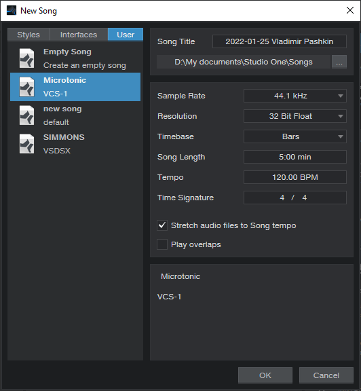This screenshot has height=391, width=361.
Task: Click 'Microtonic' heading in description panel
Action: point(180,276)
